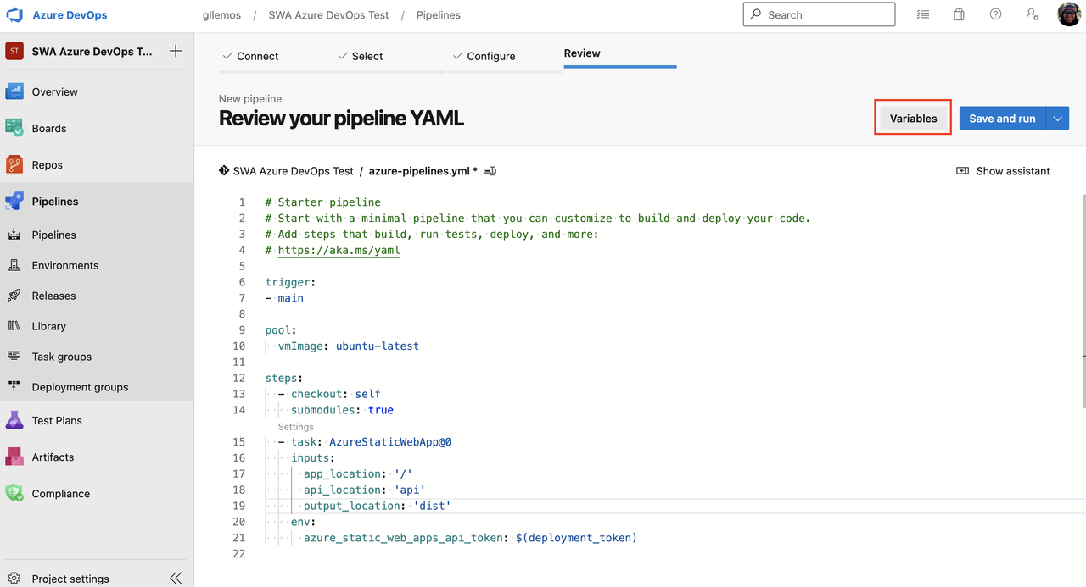Open the marketplace shopping bag icon
1086x587 pixels.
point(959,14)
